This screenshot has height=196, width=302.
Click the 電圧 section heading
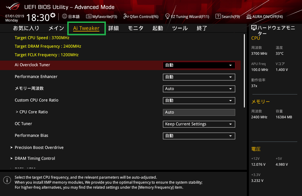(x=256, y=149)
